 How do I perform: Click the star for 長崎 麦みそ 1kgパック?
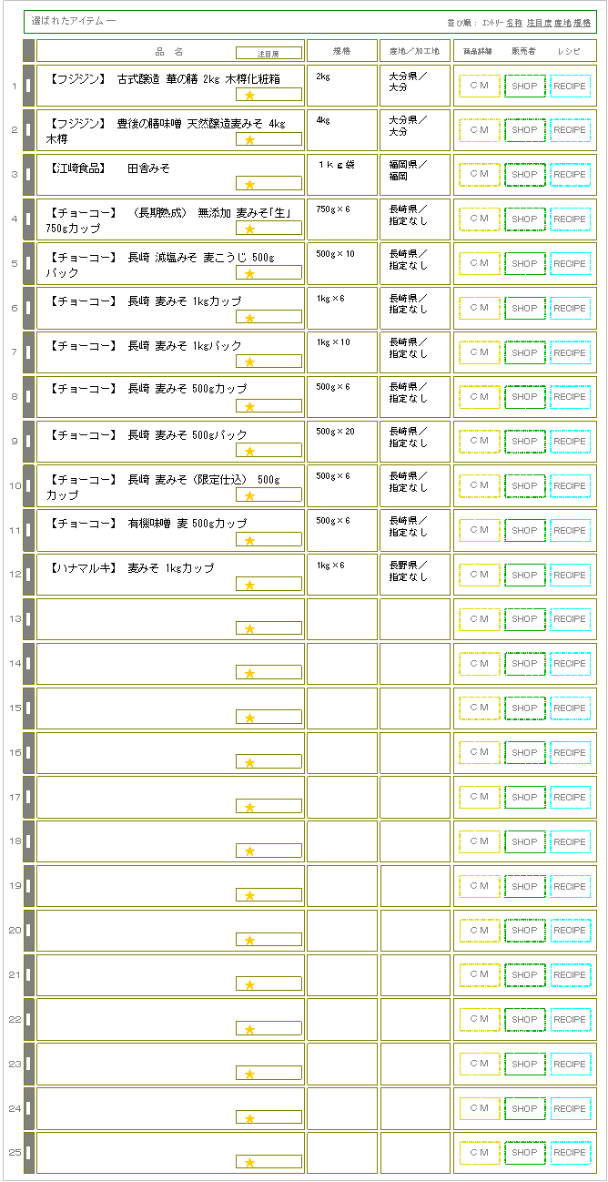[x=249, y=362]
